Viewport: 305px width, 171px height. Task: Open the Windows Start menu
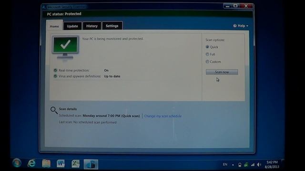pos(17,163)
